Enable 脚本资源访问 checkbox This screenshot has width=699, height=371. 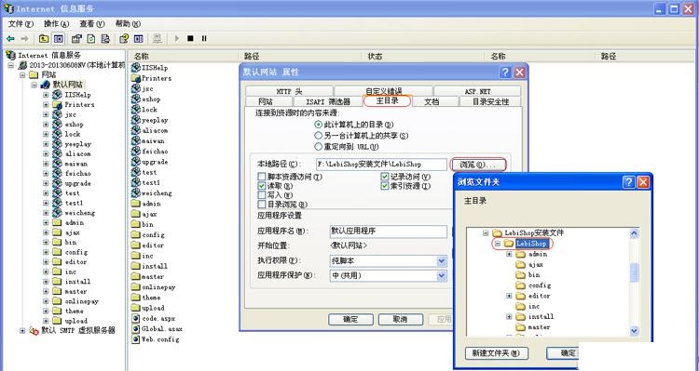click(262, 177)
